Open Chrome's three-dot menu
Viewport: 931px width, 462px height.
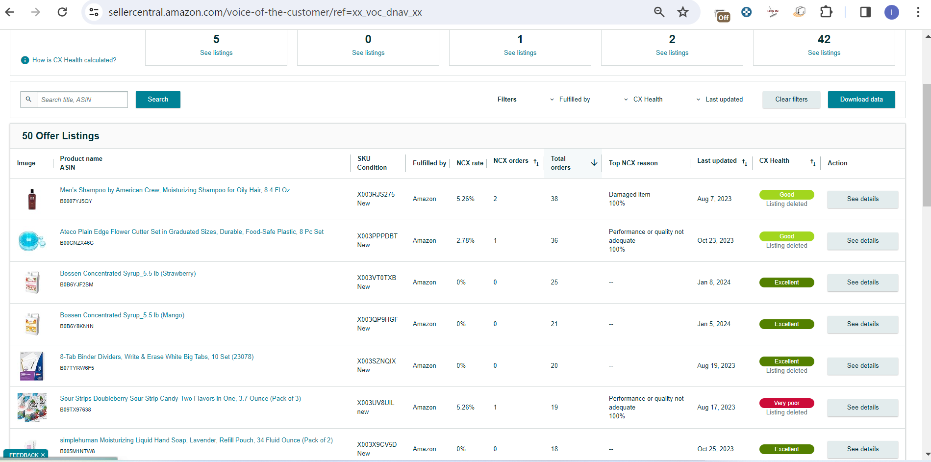pyautogui.click(x=918, y=12)
